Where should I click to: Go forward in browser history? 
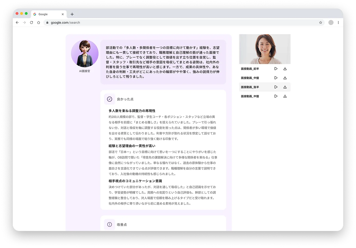[x=24, y=23]
